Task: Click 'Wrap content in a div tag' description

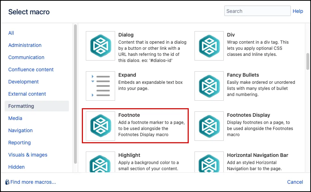Action: (x=258, y=48)
